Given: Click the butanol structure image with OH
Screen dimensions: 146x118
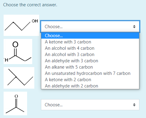Looking at the screenshot, I should (21, 25).
